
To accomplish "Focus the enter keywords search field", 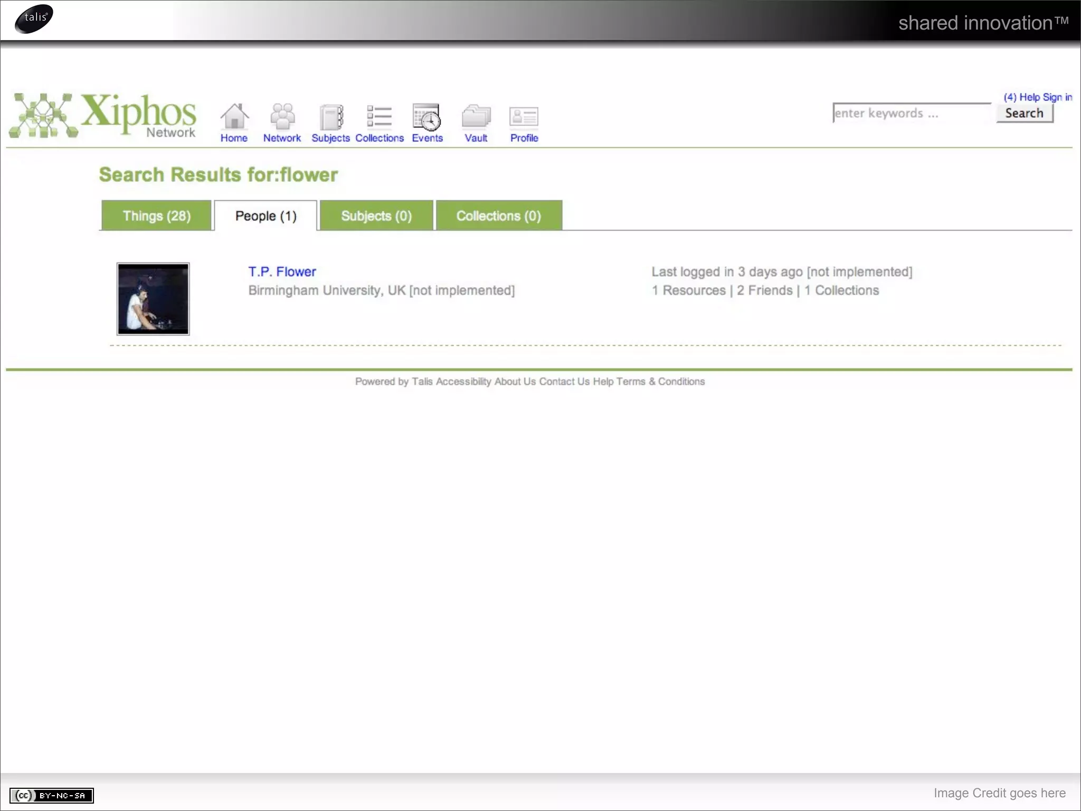I will click(912, 113).
